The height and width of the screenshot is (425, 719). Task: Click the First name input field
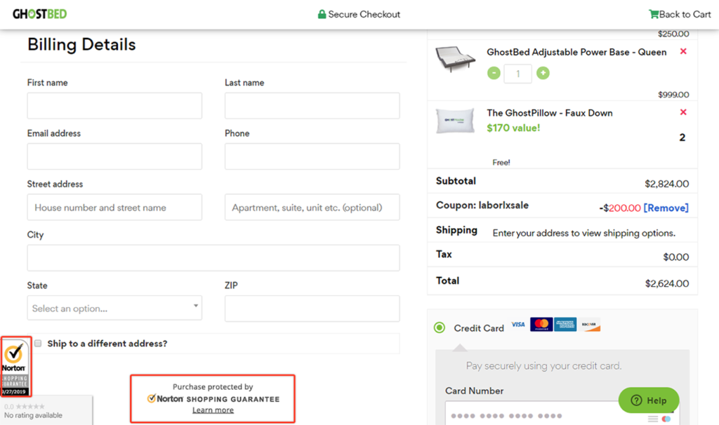coord(114,105)
